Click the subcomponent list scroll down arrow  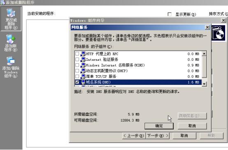[x=204, y=84]
